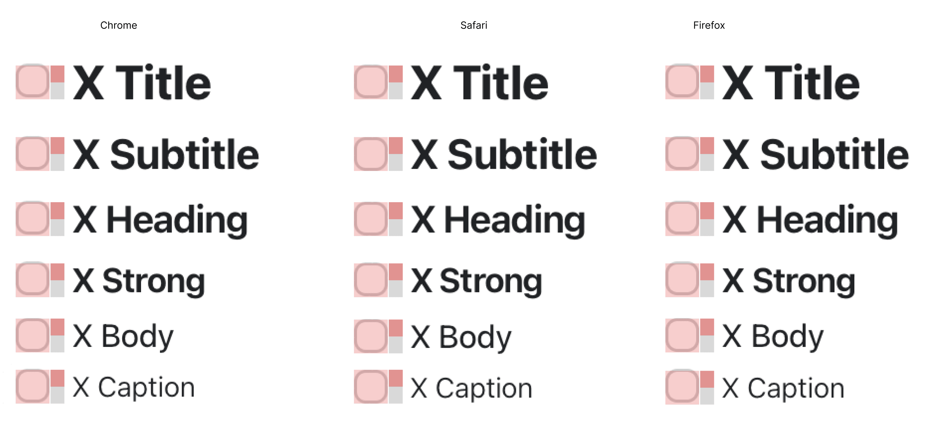Toggle the Firefox X Heading checkbox
This screenshot has width=928, height=422.
(x=682, y=218)
